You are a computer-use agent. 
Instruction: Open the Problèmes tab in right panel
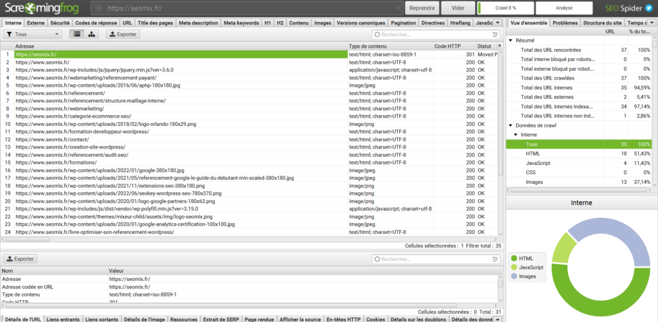[x=565, y=22]
